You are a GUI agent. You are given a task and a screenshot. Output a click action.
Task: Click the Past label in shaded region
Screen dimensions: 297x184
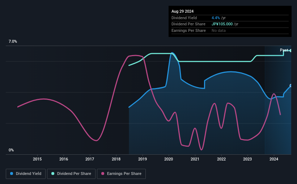[x=284, y=50]
